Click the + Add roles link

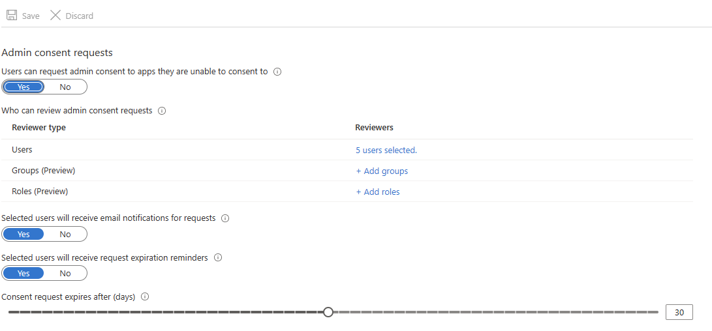click(378, 192)
